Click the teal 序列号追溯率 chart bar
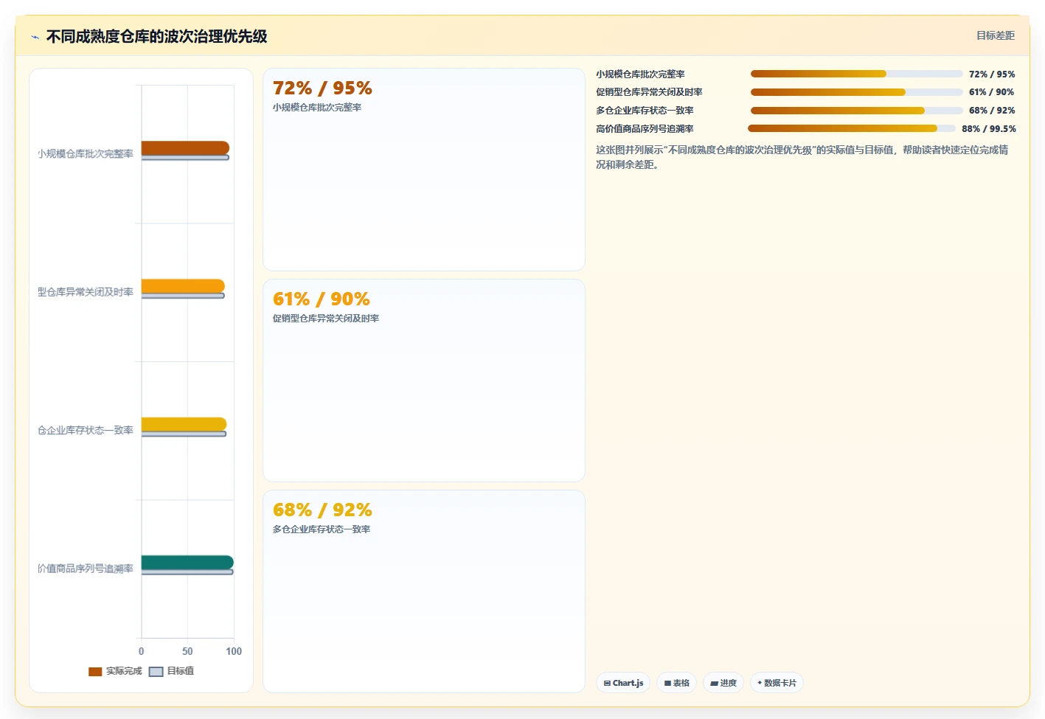Viewport: 1045px width, 719px height. point(187,563)
